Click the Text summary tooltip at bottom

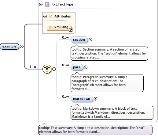[x=95, y=130]
